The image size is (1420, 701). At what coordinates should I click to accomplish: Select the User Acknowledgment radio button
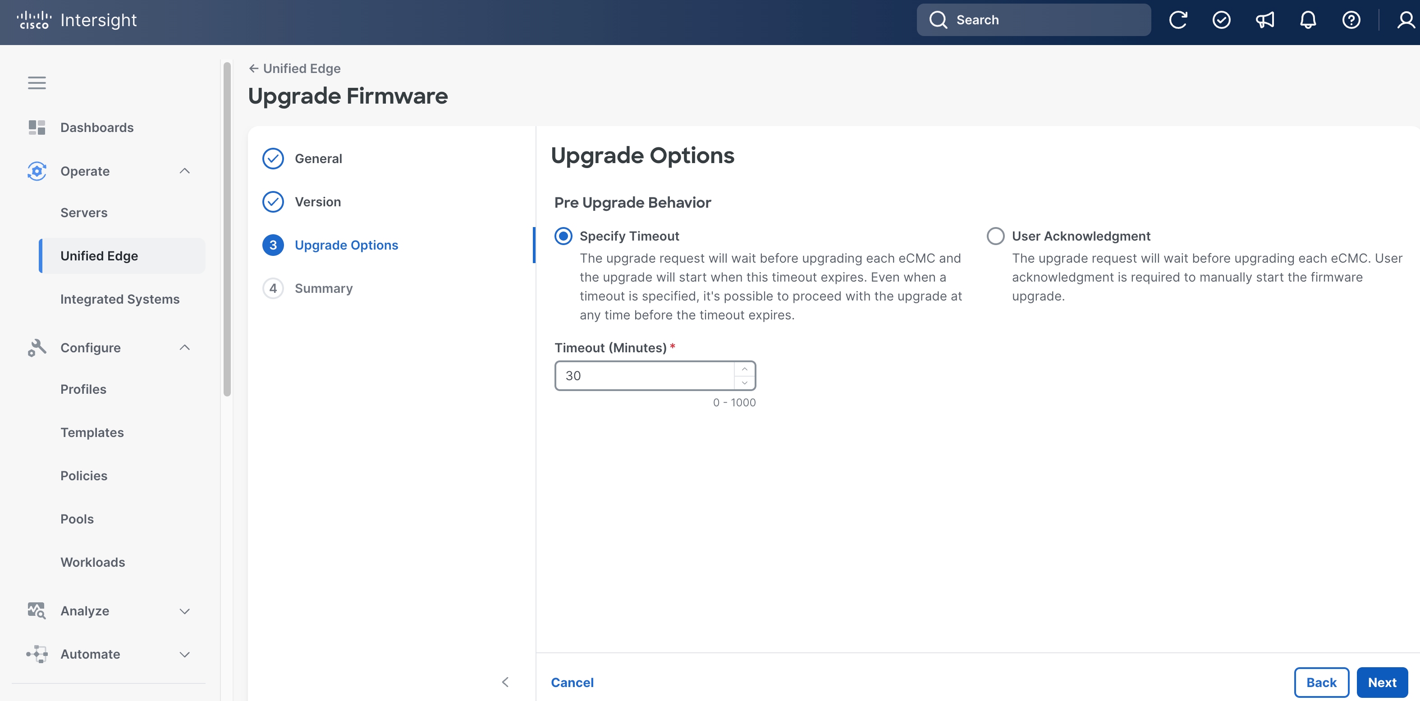pos(995,236)
